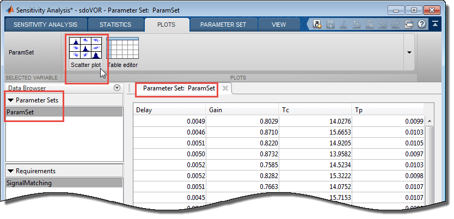Open the PARAMETER SET tab
Screen dimensions: 454x219
click(x=223, y=25)
